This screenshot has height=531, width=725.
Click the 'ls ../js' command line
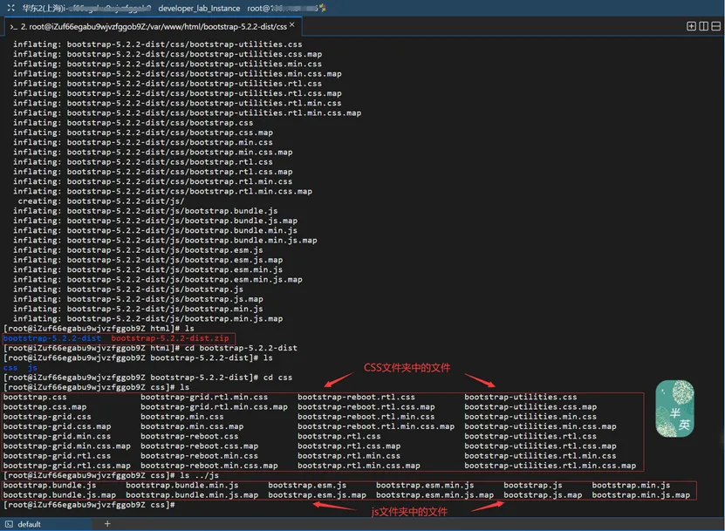pos(111,475)
